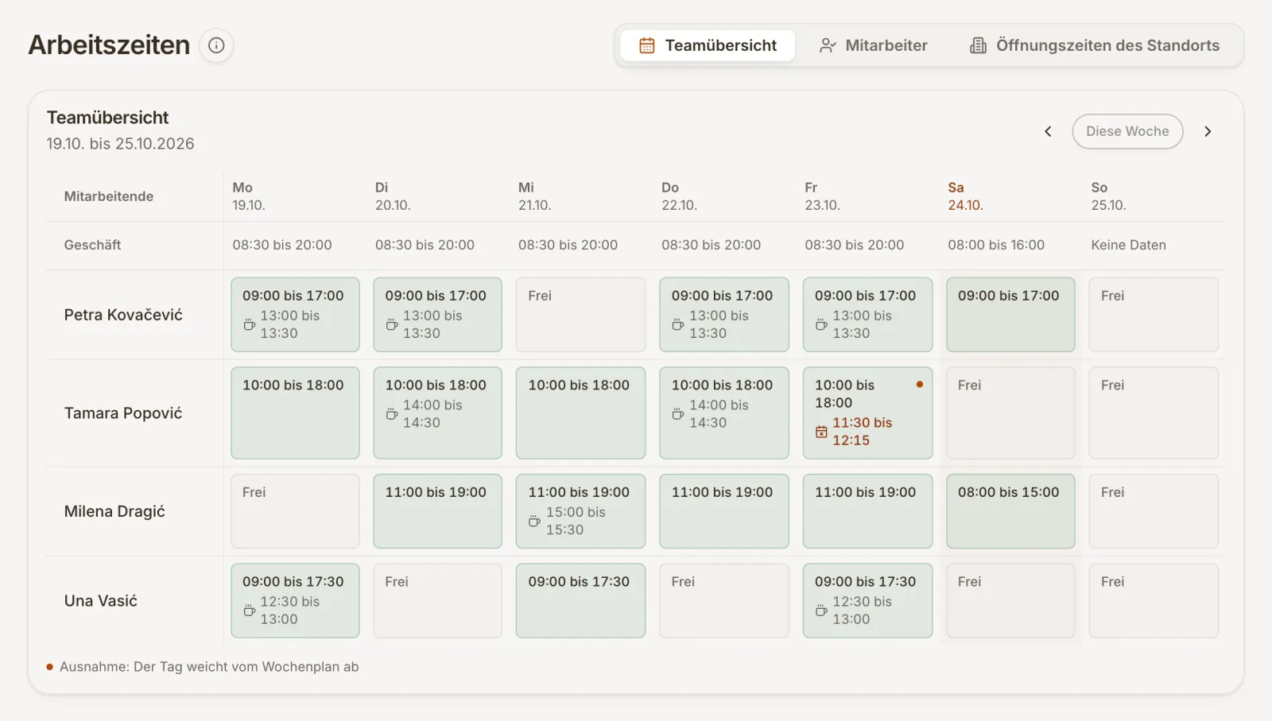
Task: Click the Diese Woche button
Action: (x=1127, y=131)
